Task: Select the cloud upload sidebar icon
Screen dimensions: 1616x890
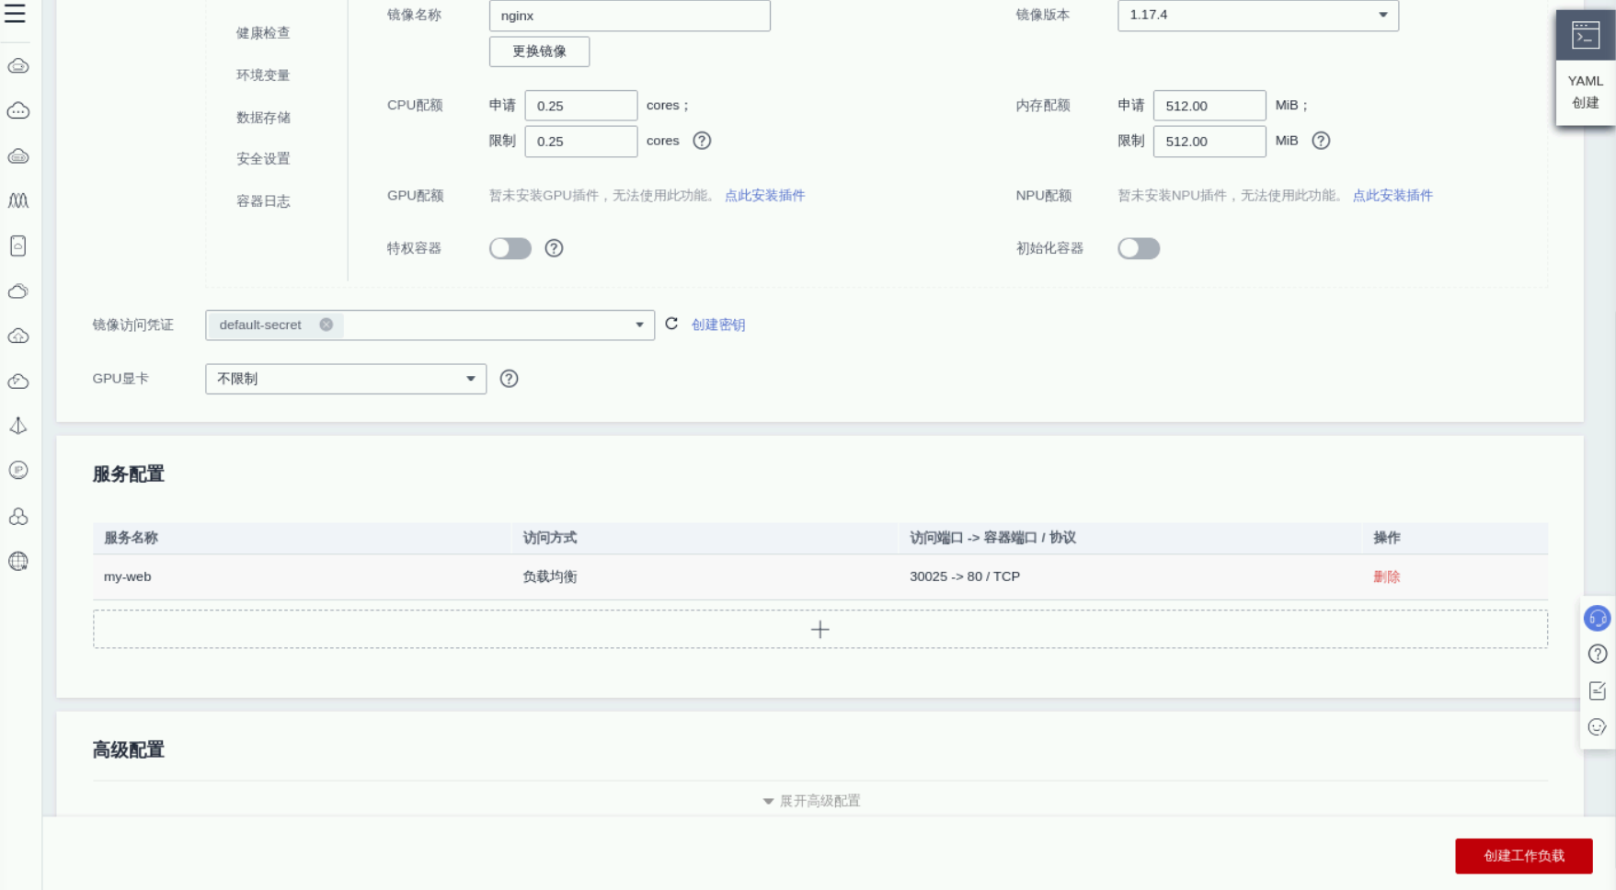Action: [18, 337]
